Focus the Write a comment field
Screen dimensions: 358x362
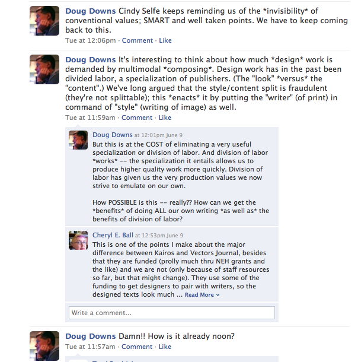click(x=172, y=313)
